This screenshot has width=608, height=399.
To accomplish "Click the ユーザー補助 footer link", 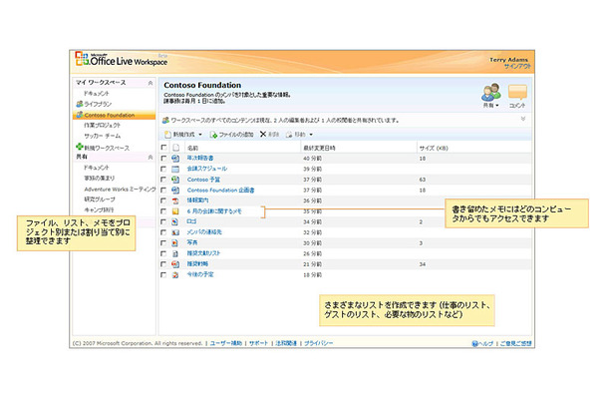I will pyautogui.click(x=226, y=343).
